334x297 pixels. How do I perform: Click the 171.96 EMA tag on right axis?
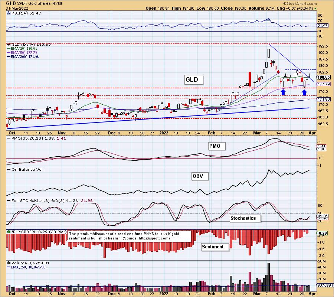click(324, 99)
